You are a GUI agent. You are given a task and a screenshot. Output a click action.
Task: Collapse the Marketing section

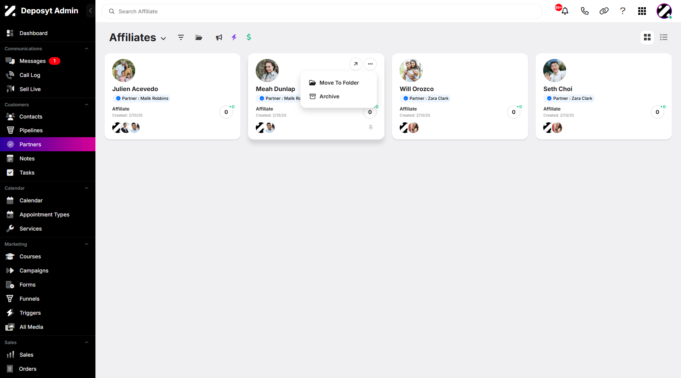(87, 244)
